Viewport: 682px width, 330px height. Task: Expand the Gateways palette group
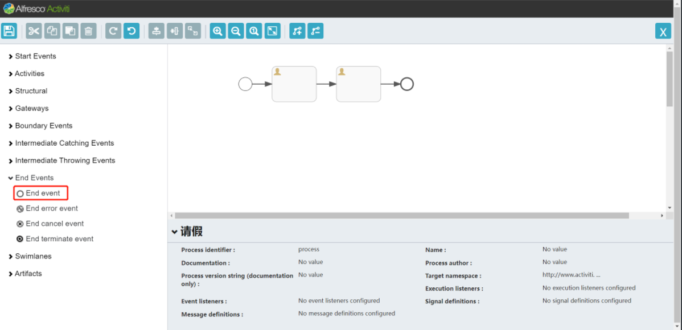pos(28,108)
